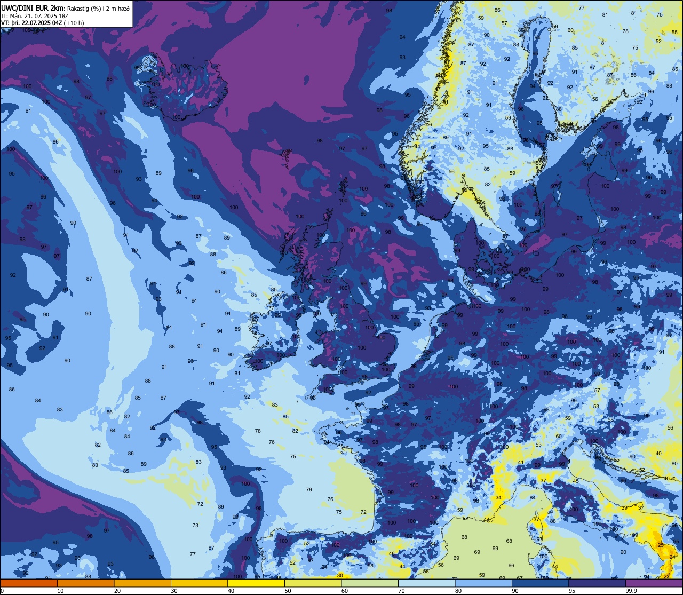Click the dark blue 90–95 legend swatch
This screenshot has height=595, width=683.
(540, 583)
